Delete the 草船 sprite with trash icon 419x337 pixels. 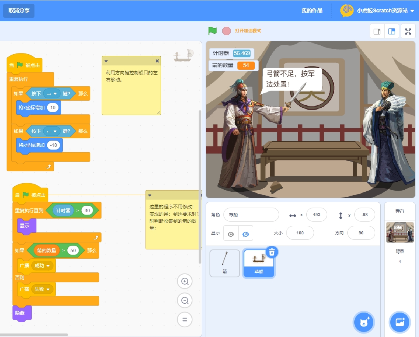[272, 252]
